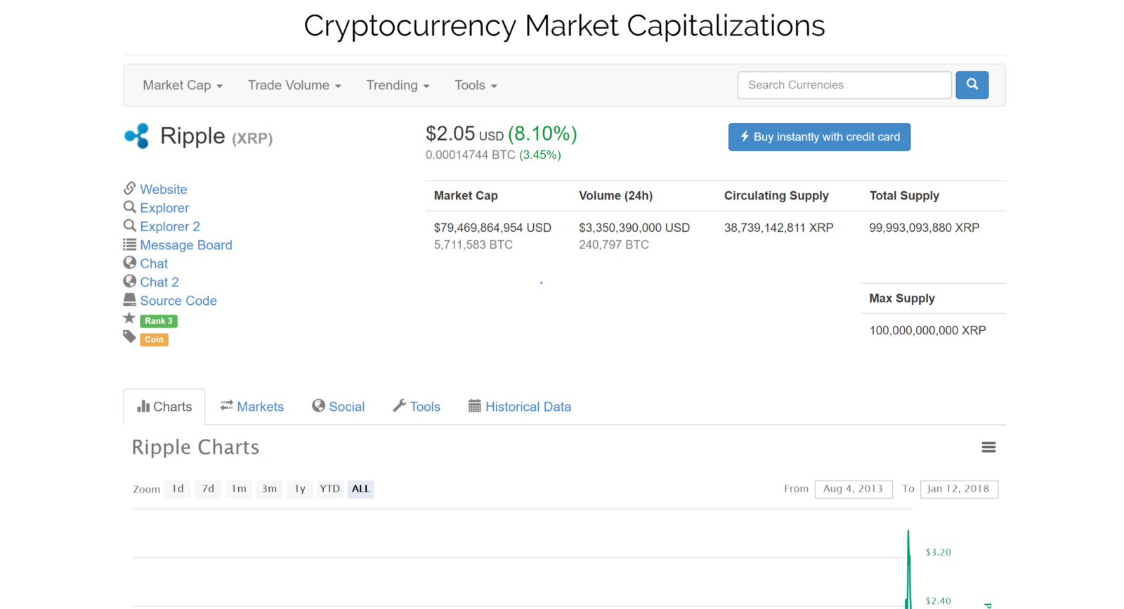Click the Rank 3 badge
Image resolution: width=1124 pixels, height=609 pixels.
point(159,321)
